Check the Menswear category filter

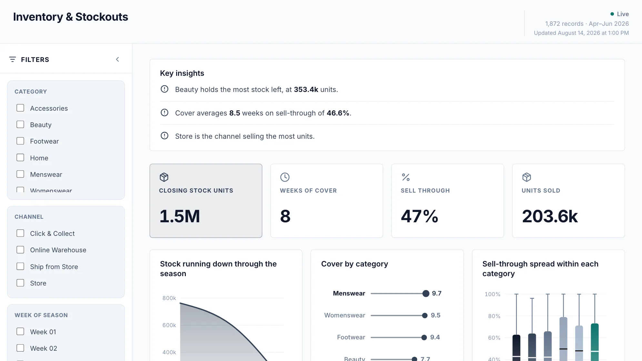click(20, 174)
